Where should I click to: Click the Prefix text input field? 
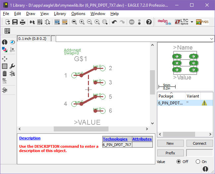coord(199,153)
